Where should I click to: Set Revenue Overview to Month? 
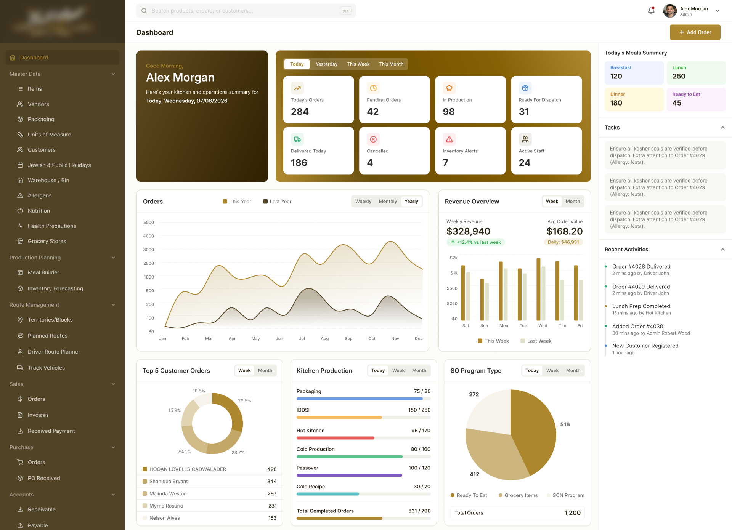coord(573,201)
